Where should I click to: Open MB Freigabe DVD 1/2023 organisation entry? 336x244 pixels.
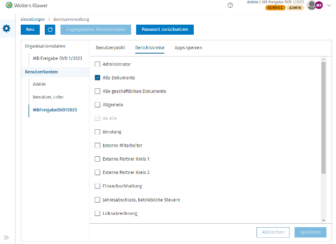coord(58,58)
